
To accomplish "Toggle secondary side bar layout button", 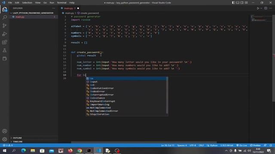I will coord(242,3).
